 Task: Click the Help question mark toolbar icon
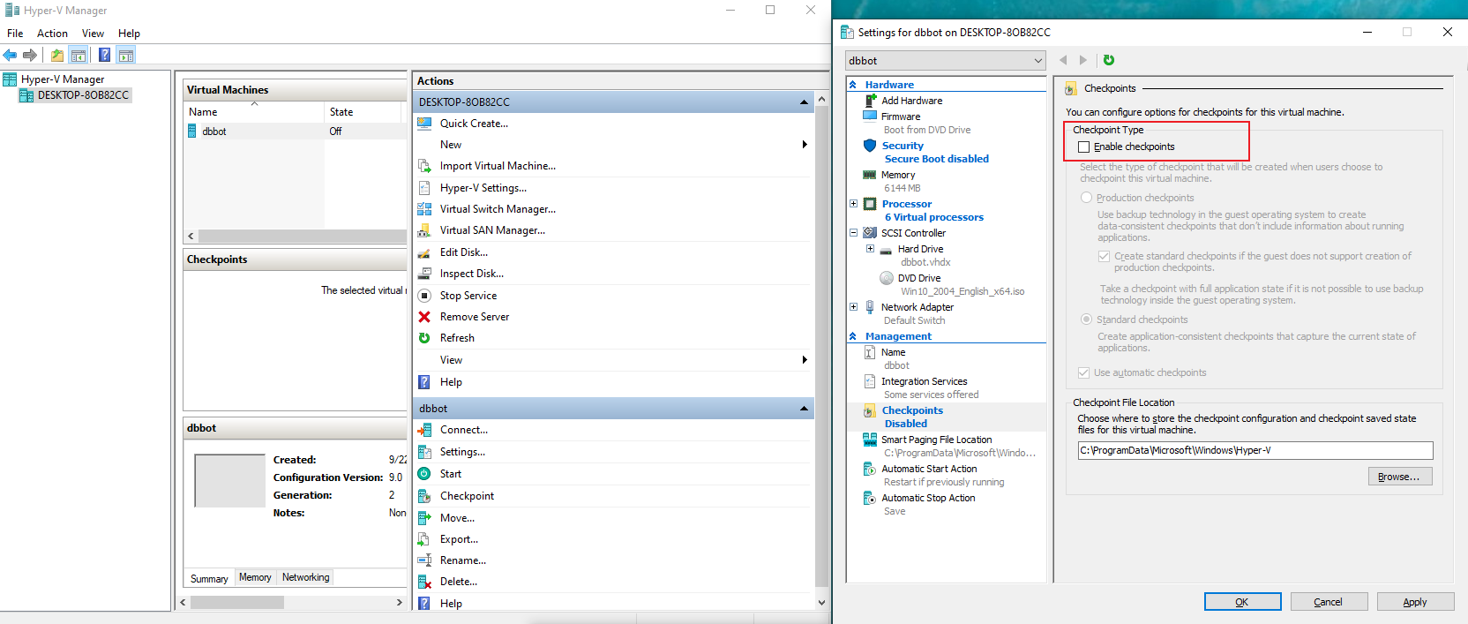coord(105,56)
